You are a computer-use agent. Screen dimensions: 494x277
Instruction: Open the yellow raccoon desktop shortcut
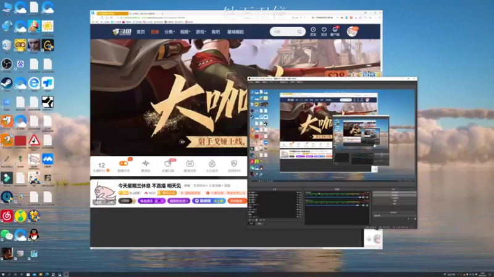[20, 46]
